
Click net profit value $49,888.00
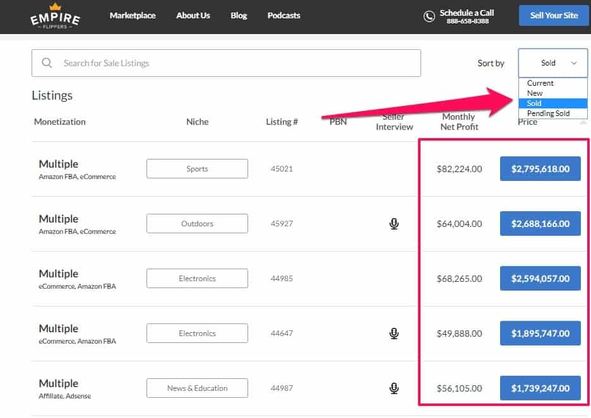pyautogui.click(x=459, y=334)
